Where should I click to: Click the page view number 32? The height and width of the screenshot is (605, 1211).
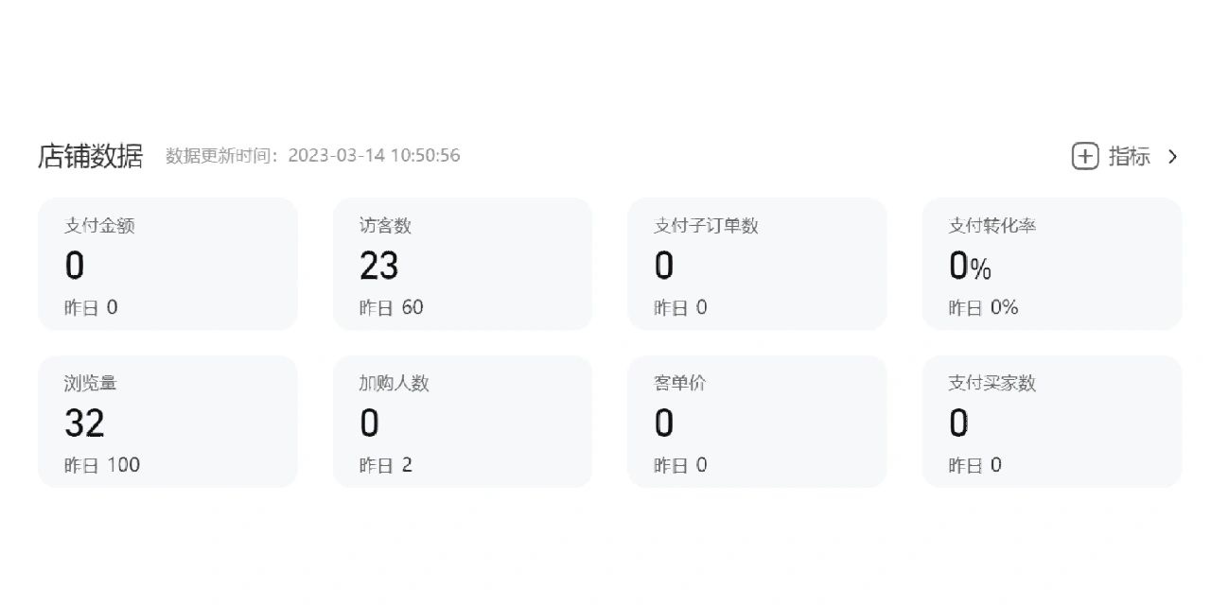tap(84, 423)
